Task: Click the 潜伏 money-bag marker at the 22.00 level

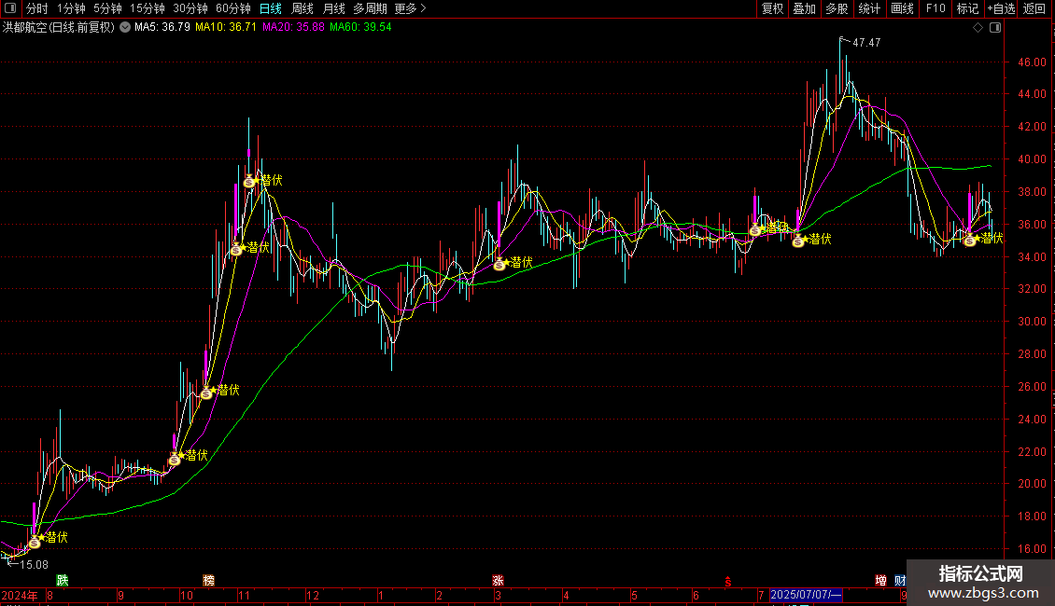Action: (175, 459)
